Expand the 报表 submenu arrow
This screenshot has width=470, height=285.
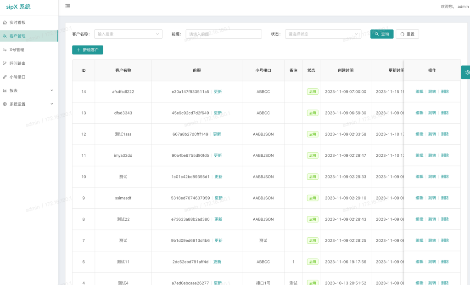pos(52,91)
